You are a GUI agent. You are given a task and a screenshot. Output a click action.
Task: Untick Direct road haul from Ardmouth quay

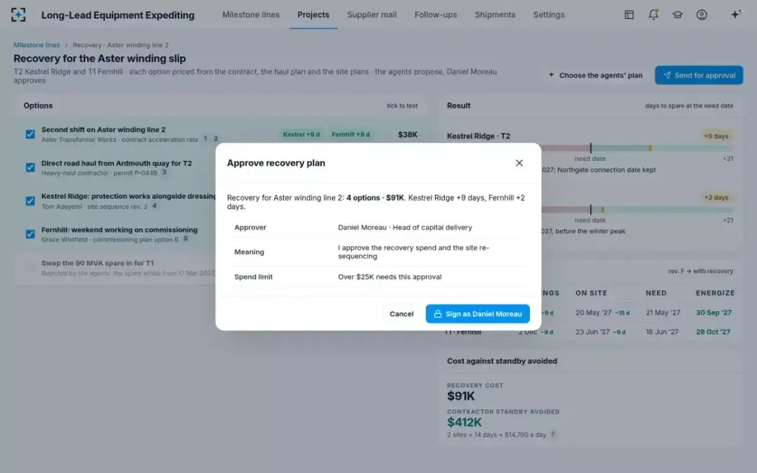click(x=30, y=168)
